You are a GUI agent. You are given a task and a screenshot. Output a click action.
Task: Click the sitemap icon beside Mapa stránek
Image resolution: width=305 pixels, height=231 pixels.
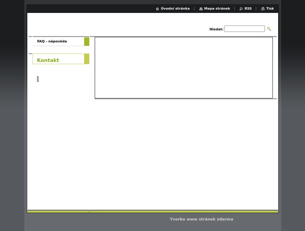201,9
